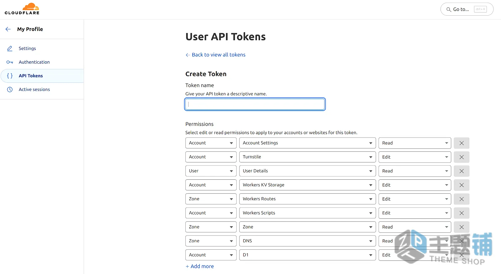
Task: Open access level dropdown for Workers Scripts
Action: pyautogui.click(x=415, y=213)
